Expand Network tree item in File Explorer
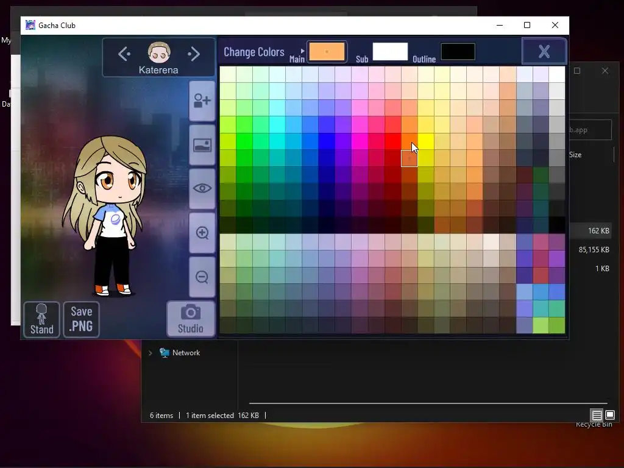This screenshot has height=468, width=624. 150,353
